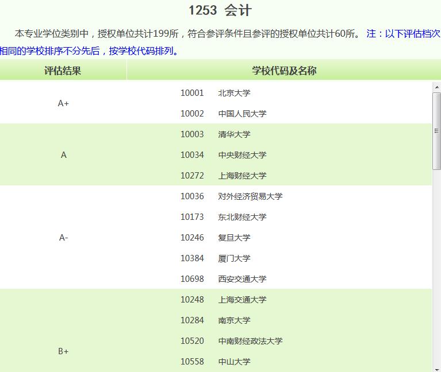Screen dimensions: 441x372
Task: Select school code 10384 for 厦门大学
Action: coord(192,258)
